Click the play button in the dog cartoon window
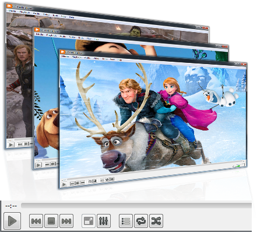Viewport: 257px width, 232px height. [38, 165]
